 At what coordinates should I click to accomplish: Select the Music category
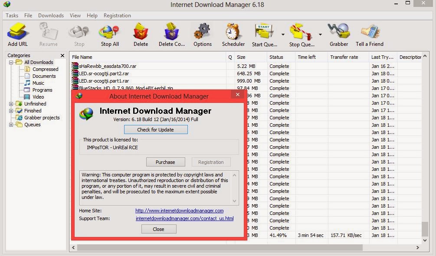click(x=38, y=83)
